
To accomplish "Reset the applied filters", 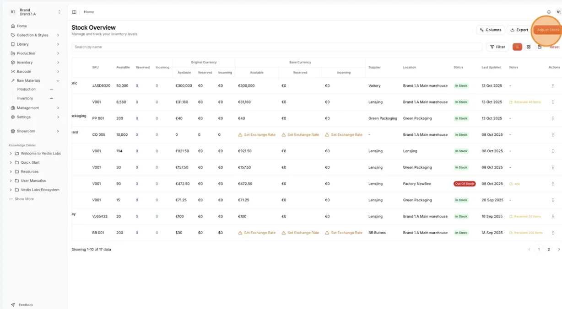I will point(555,47).
